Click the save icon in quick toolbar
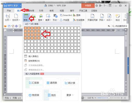The width and height of the screenshot is (132, 103). pos(9,26)
